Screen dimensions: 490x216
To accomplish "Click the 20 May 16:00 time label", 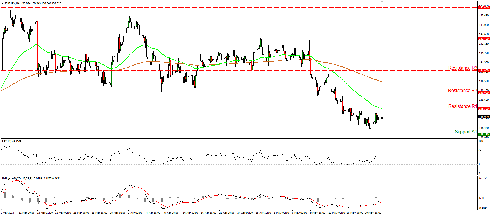I will click(x=373, y=213).
